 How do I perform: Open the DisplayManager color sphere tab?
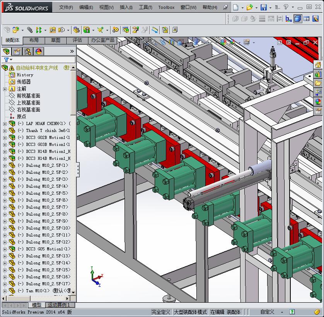pyautogui.click(x=38, y=51)
